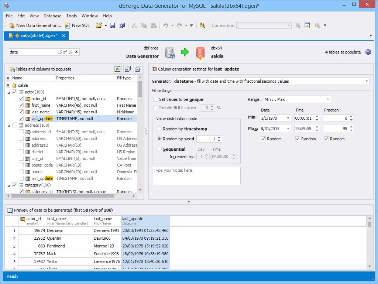Image resolution: width=378 pixels, height=284 pixels.
Task: Click the generate data script toolbar icon
Action: click(202, 25)
